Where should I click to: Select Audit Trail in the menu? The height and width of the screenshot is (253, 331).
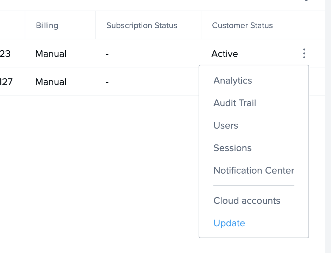coord(235,103)
